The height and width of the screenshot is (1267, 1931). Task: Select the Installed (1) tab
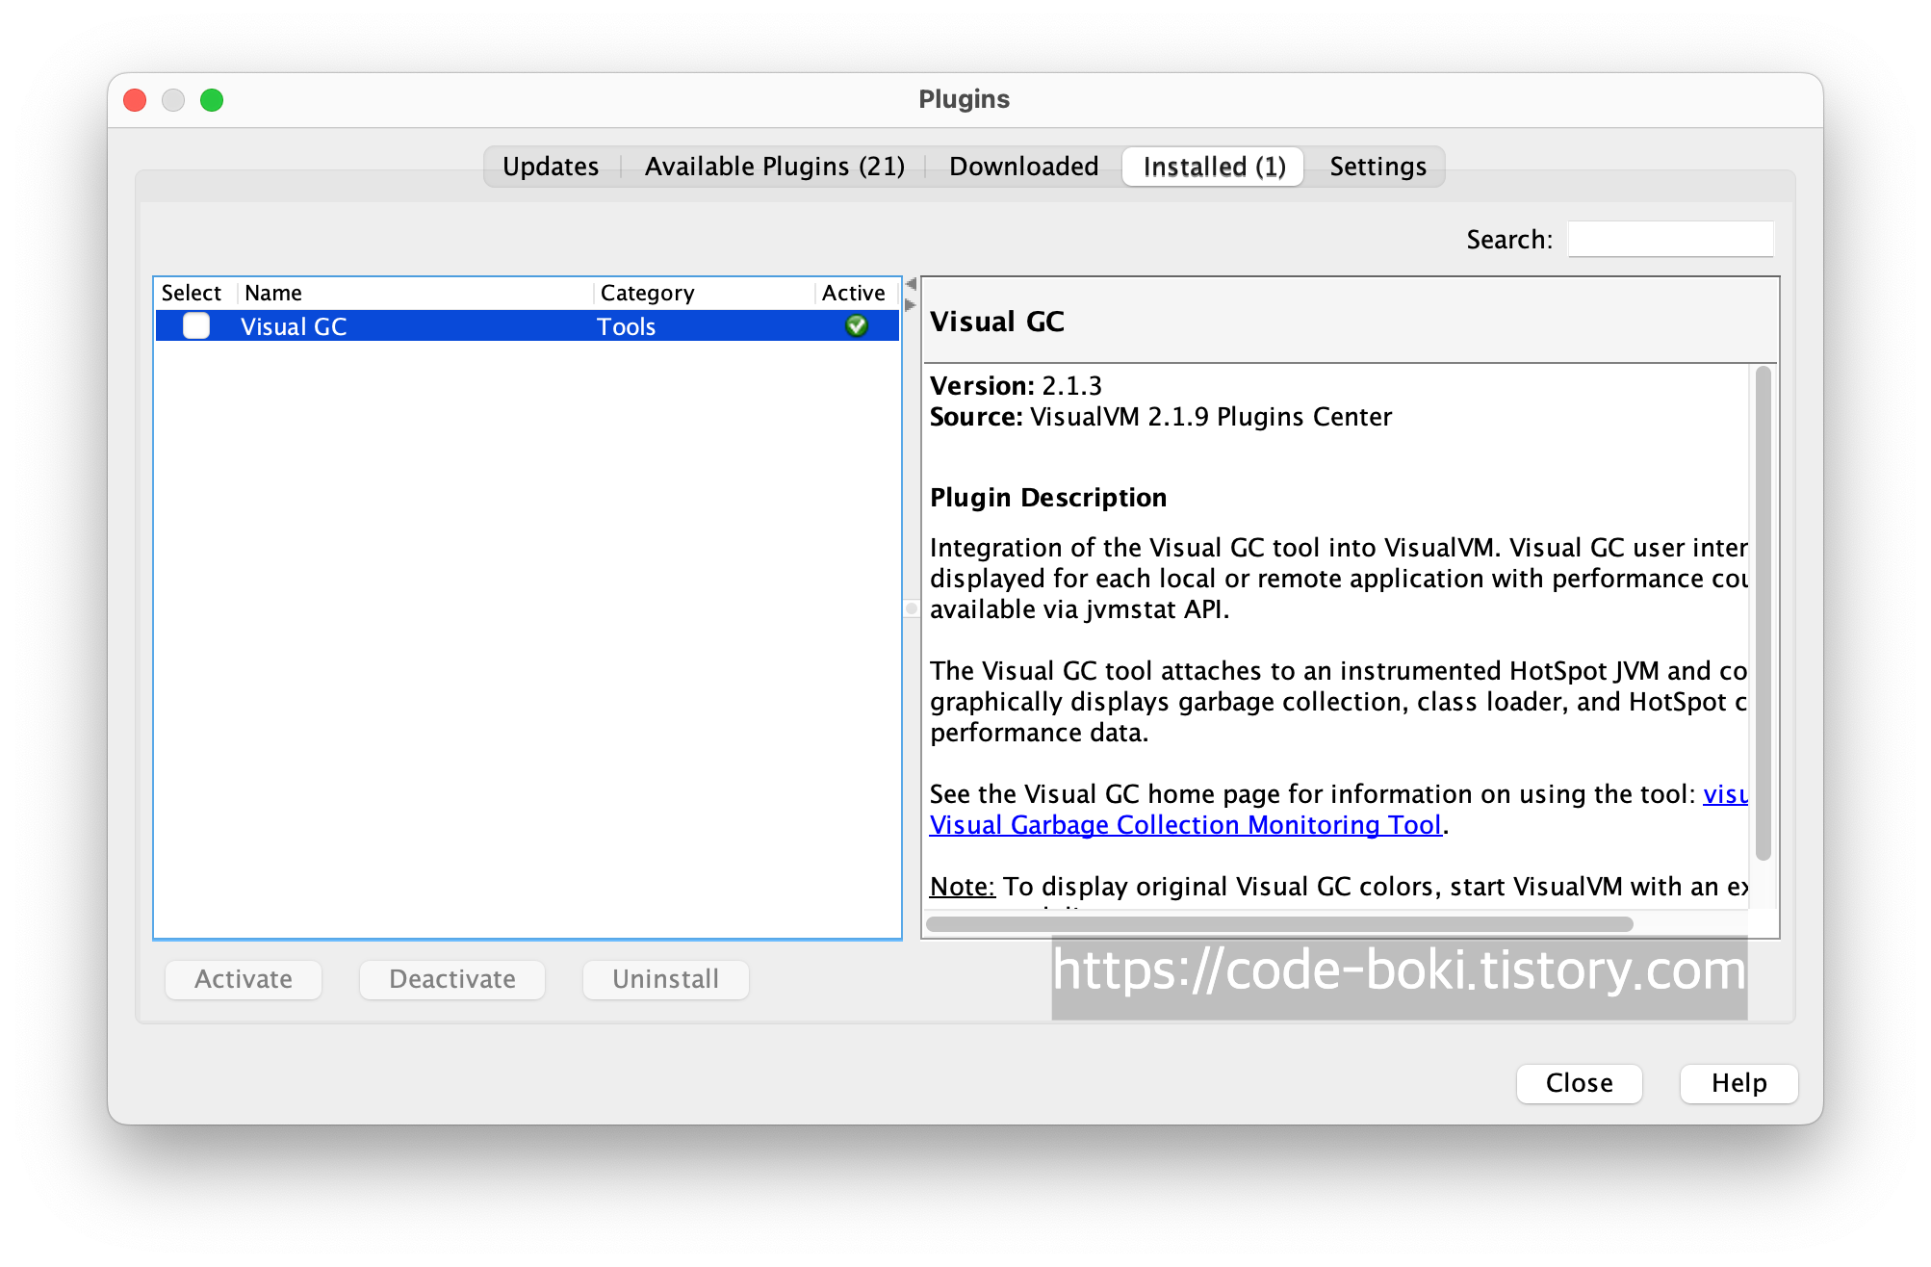click(1214, 167)
